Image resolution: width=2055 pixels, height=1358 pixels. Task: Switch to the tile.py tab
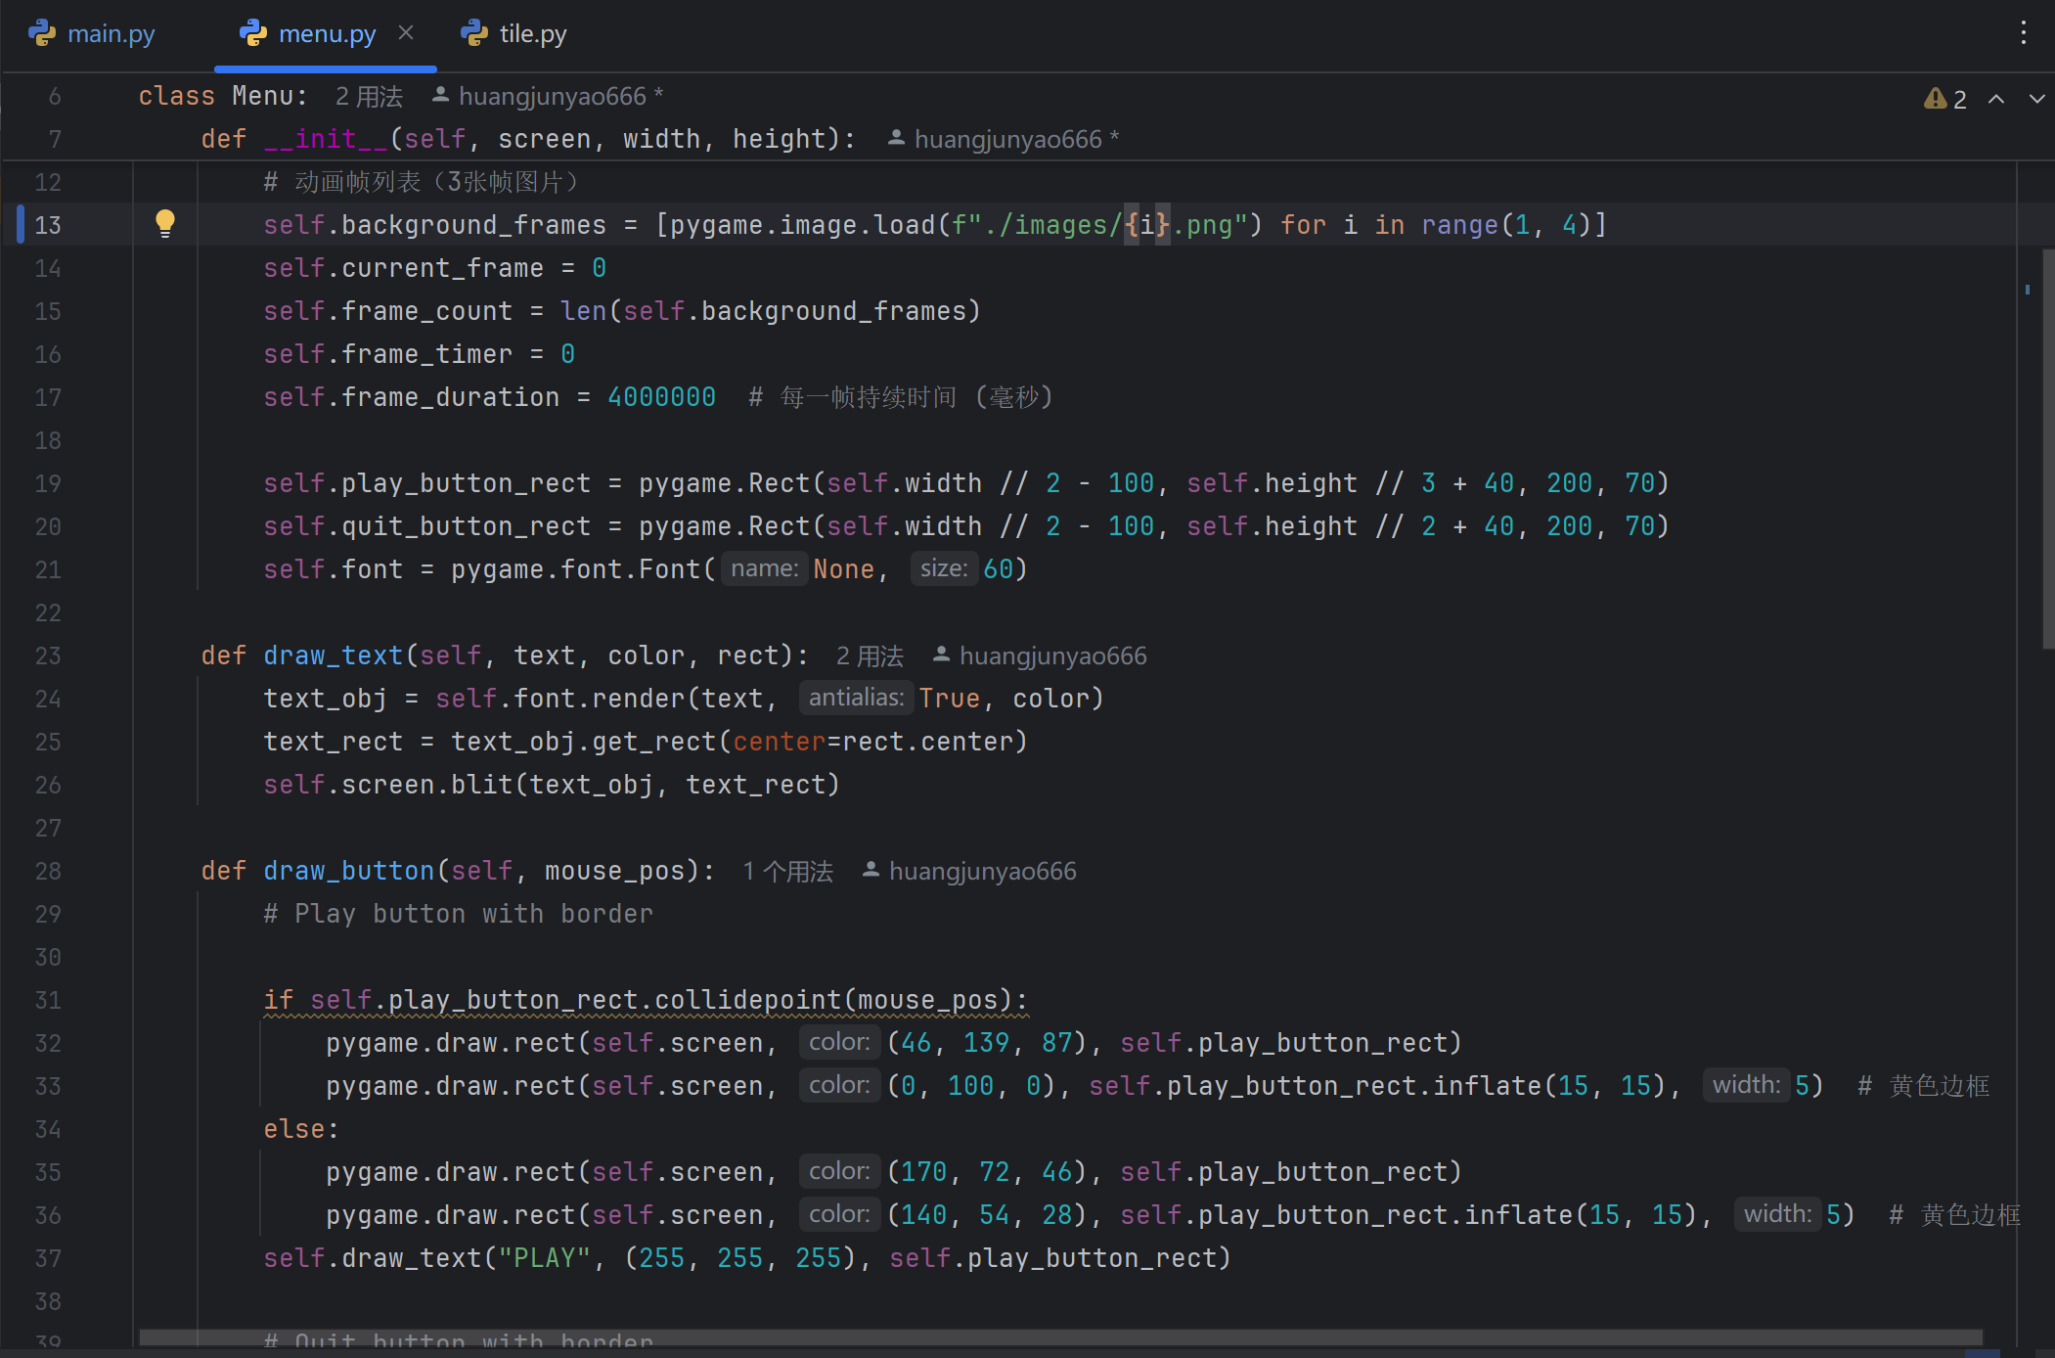(x=532, y=34)
